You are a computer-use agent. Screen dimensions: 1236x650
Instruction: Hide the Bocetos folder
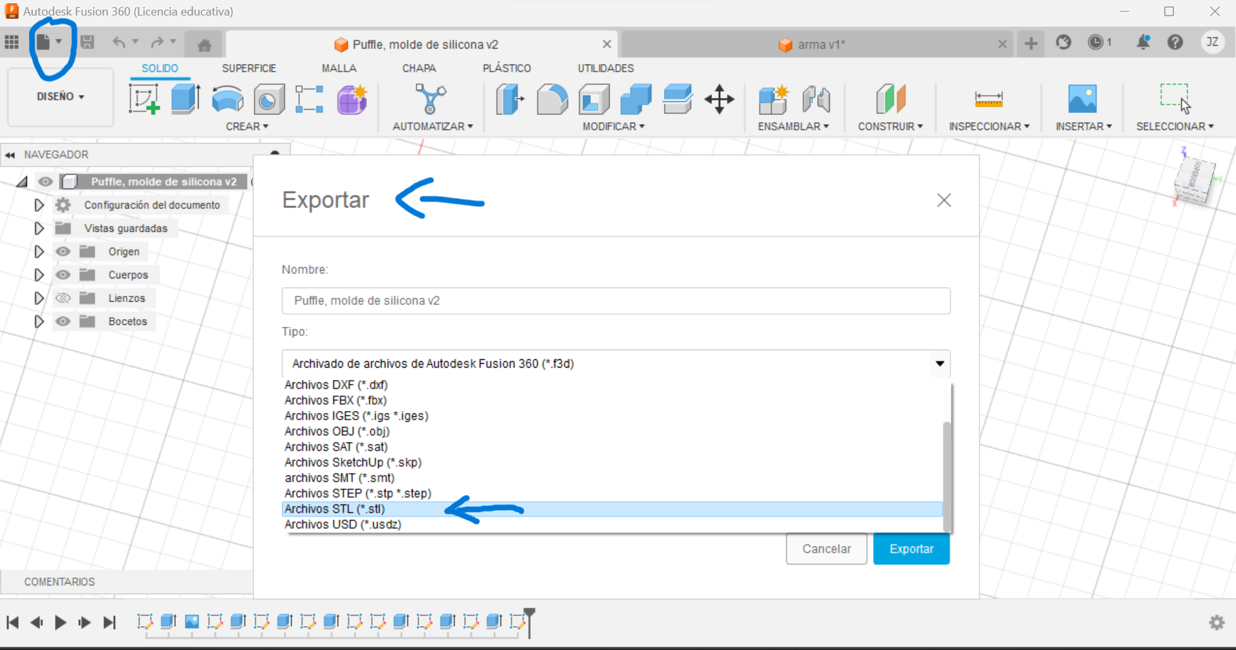coord(63,321)
